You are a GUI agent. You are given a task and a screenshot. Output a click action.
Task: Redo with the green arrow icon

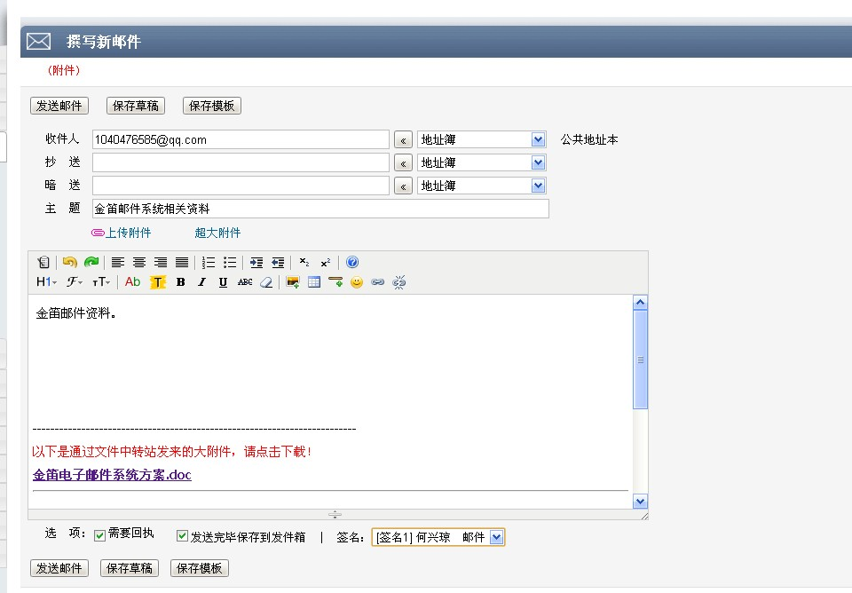pos(91,263)
